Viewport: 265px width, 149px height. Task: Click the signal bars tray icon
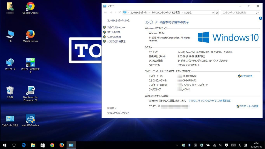pyautogui.click(x=196, y=145)
